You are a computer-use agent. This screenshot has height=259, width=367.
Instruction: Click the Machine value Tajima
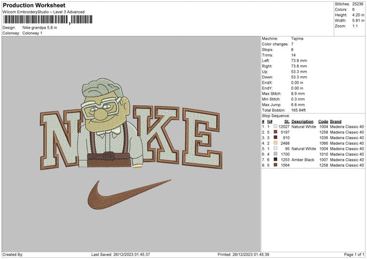[x=297, y=38]
